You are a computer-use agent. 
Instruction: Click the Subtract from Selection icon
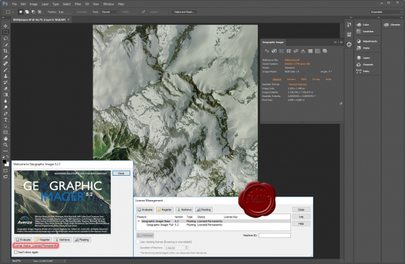(33, 12)
